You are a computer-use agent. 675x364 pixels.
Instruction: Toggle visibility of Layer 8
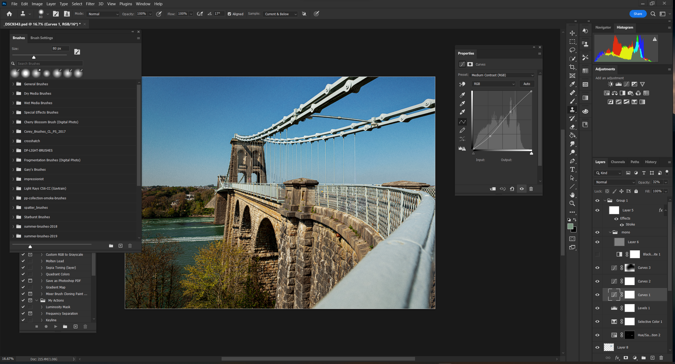(597, 347)
